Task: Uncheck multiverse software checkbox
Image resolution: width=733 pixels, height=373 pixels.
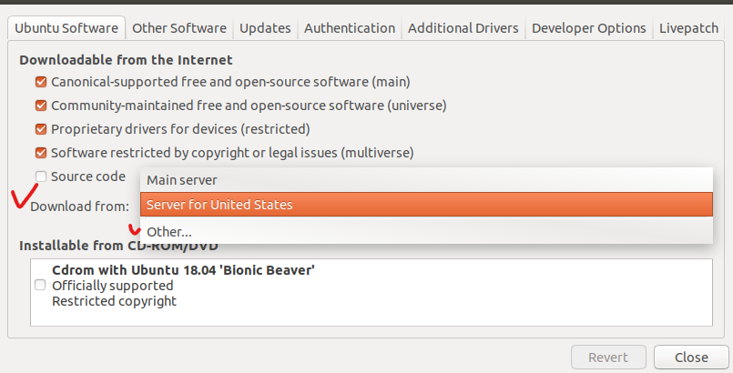Action: 41,153
